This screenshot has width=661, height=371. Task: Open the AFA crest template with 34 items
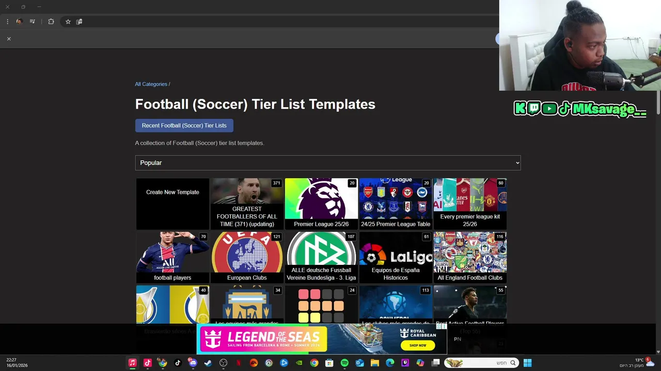click(247, 305)
